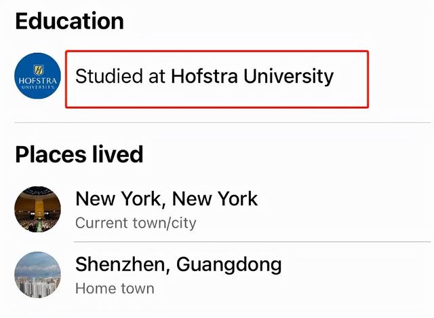Open the Shenzhen skyline circular photo
434x318 pixels.
38,275
